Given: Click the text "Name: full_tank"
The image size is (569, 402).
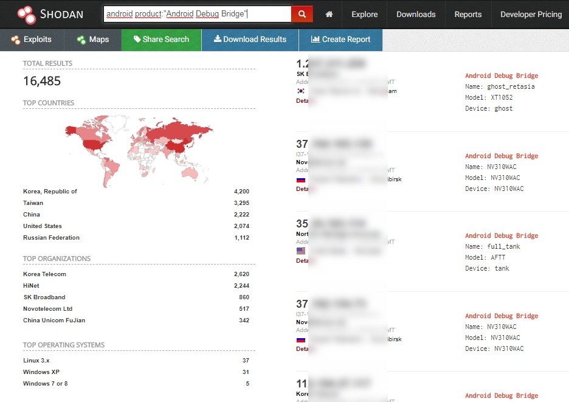Looking at the screenshot, I should [x=492, y=246].
